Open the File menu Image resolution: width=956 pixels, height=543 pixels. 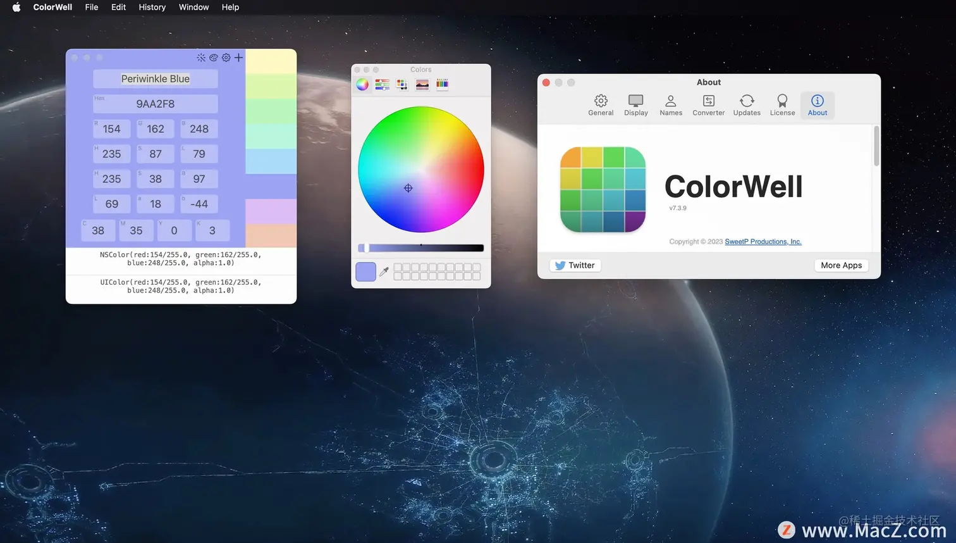tap(92, 7)
